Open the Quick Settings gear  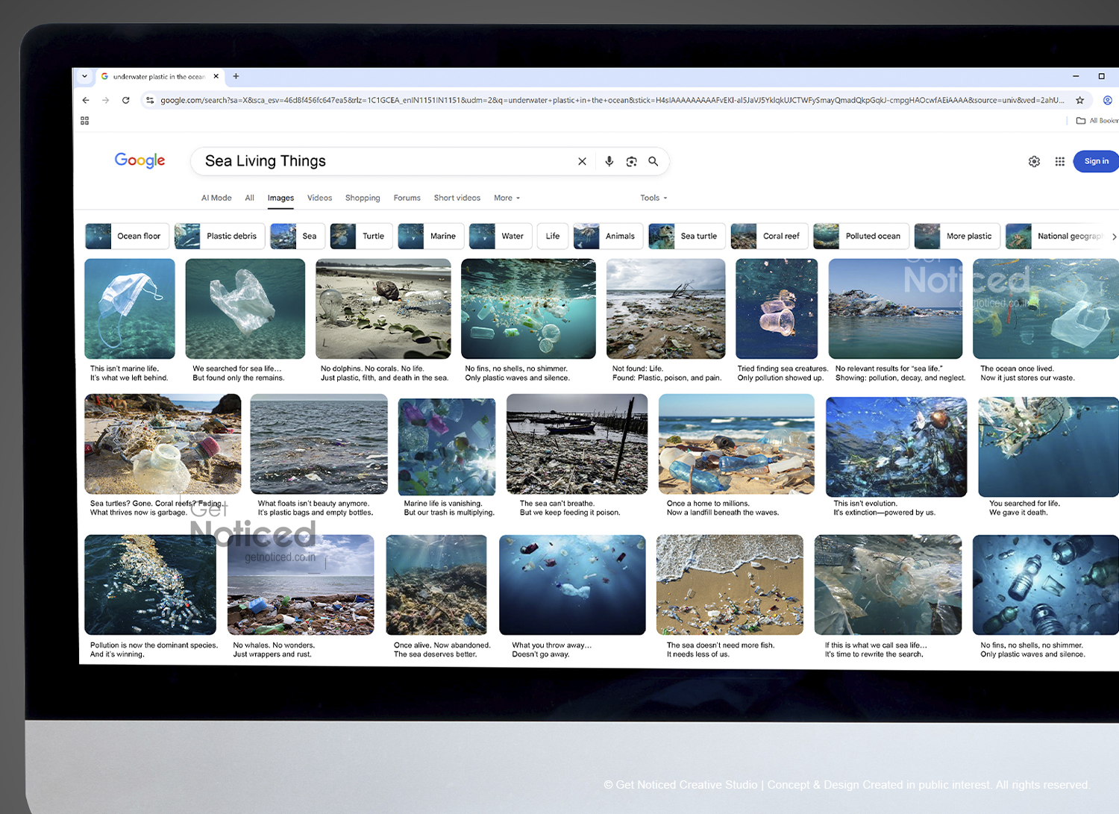[x=1034, y=161]
